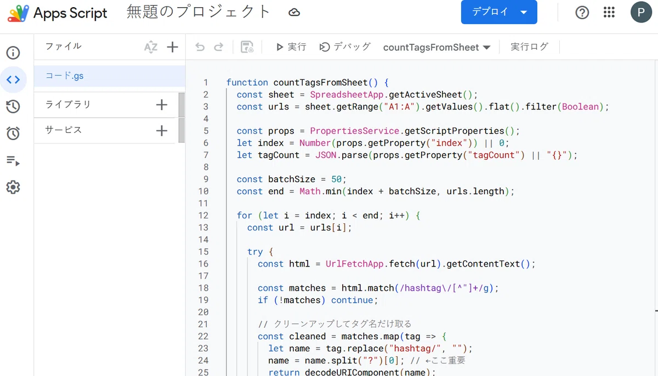Add a library with plus icon
This screenshot has width=658, height=376.
click(x=162, y=105)
